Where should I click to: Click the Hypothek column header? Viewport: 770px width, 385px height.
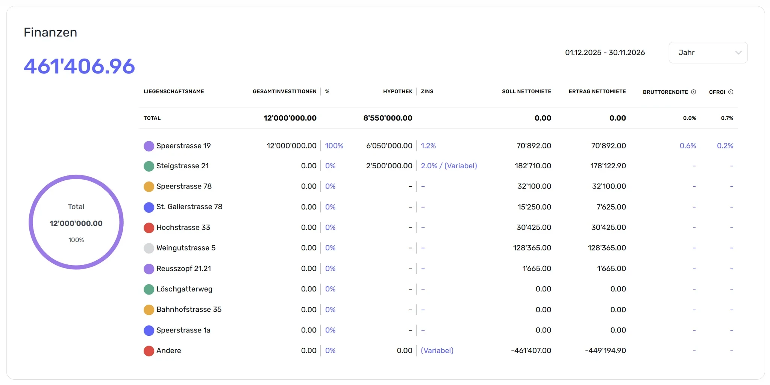[398, 92]
